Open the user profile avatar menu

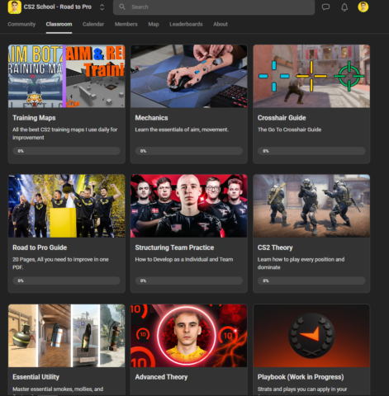coord(363,7)
